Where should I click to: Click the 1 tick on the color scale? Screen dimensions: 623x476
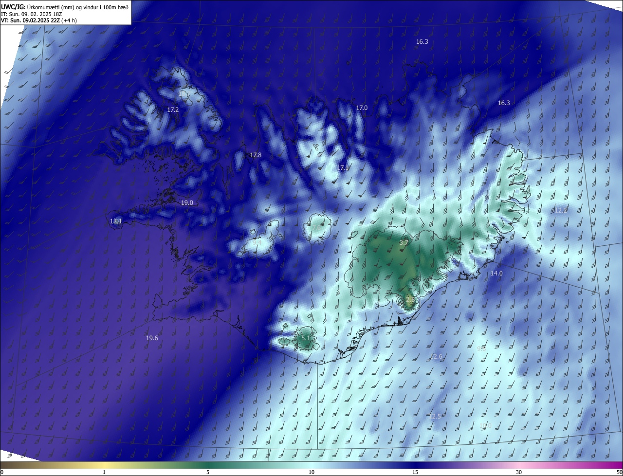coord(104,472)
